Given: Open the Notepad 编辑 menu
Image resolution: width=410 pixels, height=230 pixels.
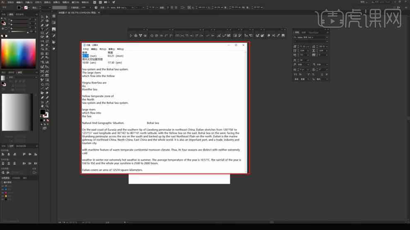Looking at the screenshot, I should [94, 49].
